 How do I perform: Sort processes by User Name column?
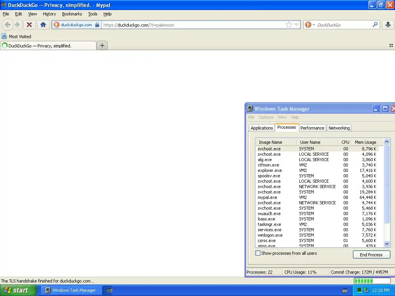pos(317,142)
